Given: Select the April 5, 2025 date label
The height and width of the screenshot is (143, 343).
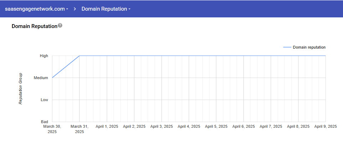Looking at the screenshot, I should (216, 126).
